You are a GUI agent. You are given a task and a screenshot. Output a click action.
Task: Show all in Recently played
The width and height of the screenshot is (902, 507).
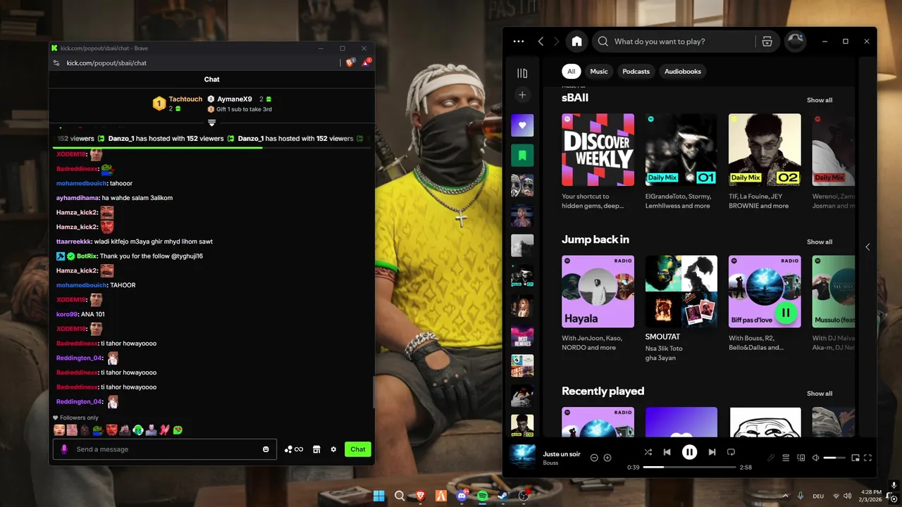pos(820,393)
